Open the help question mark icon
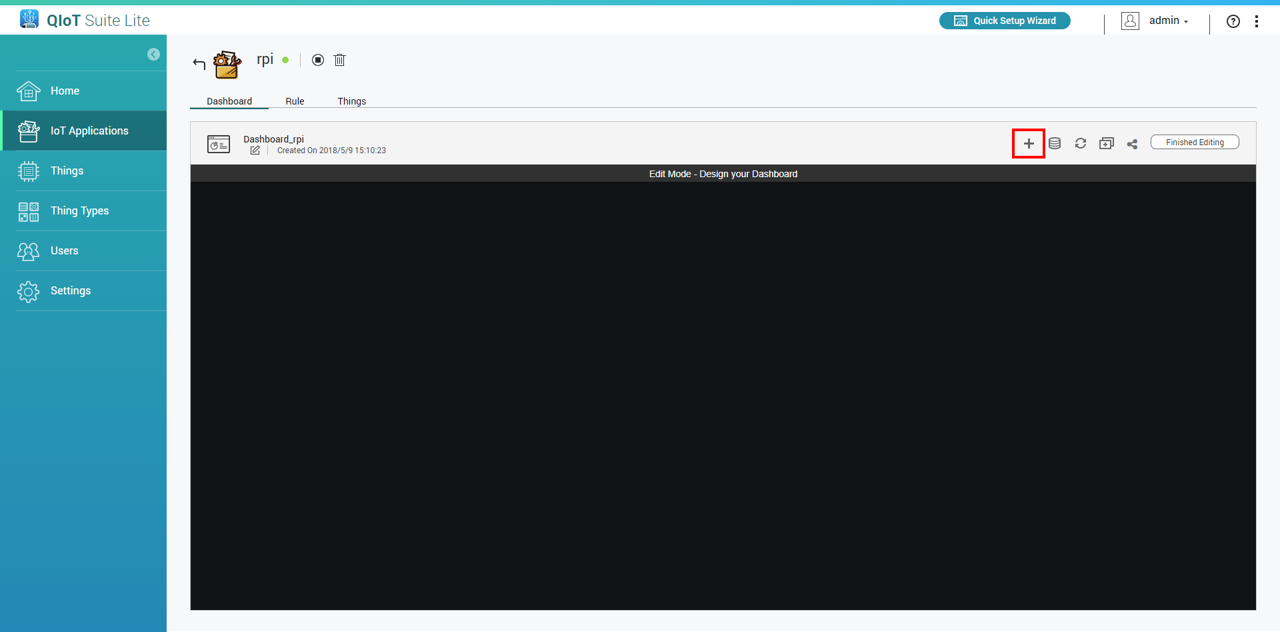The image size is (1280, 632). click(1233, 21)
